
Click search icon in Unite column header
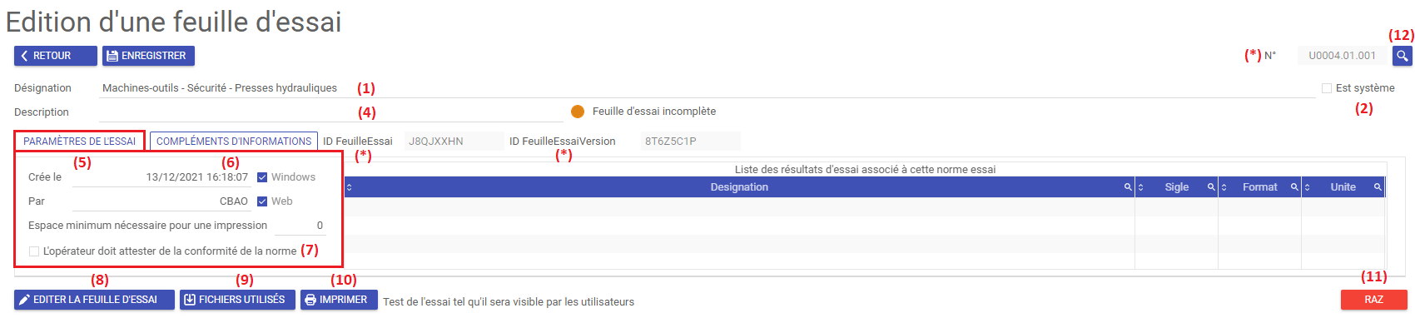[1378, 187]
